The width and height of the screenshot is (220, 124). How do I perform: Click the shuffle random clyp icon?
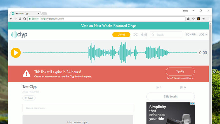click(x=135, y=35)
